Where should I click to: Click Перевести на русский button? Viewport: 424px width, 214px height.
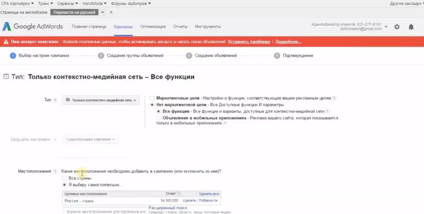(74, 12)
